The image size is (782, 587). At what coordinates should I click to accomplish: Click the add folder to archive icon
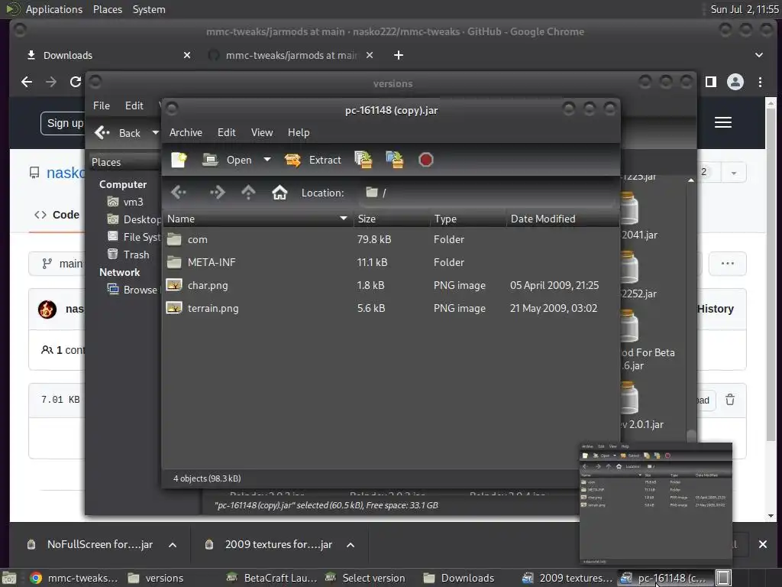coord(395,160)
